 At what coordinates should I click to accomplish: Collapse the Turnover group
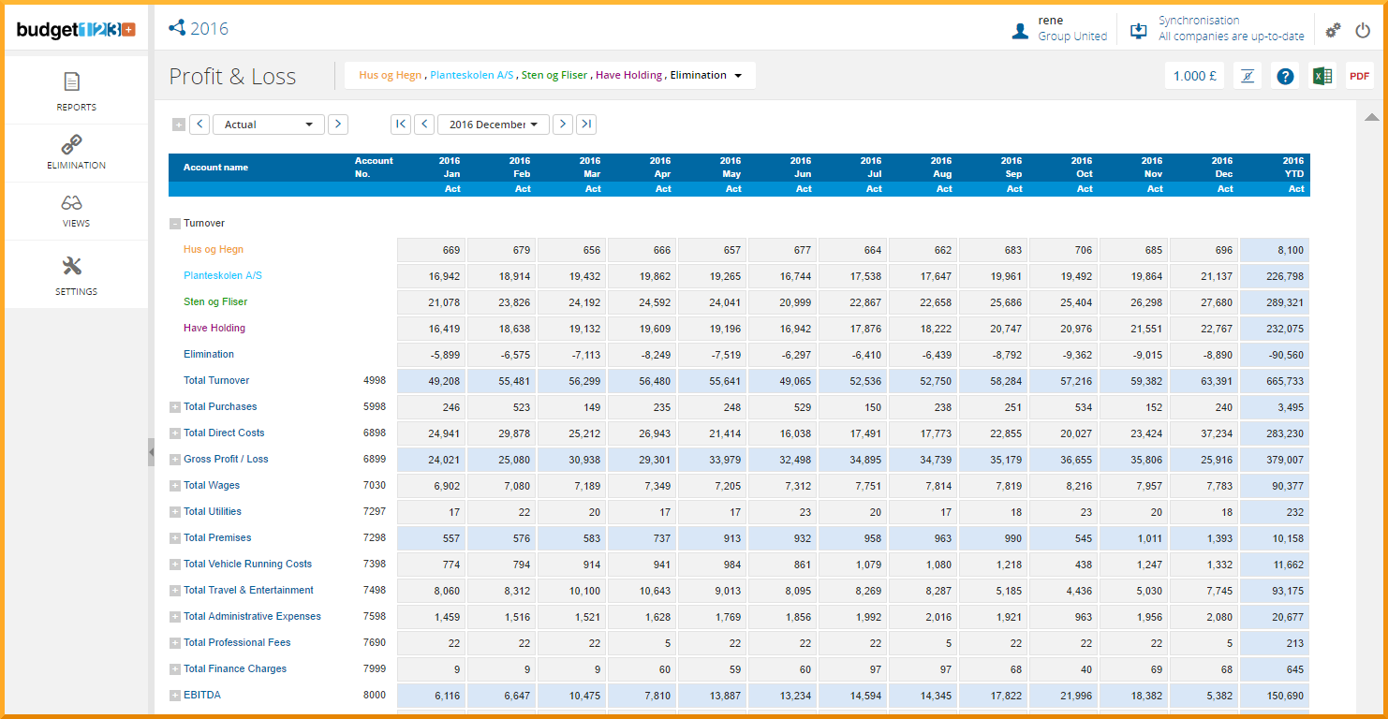tap(175, 224)
